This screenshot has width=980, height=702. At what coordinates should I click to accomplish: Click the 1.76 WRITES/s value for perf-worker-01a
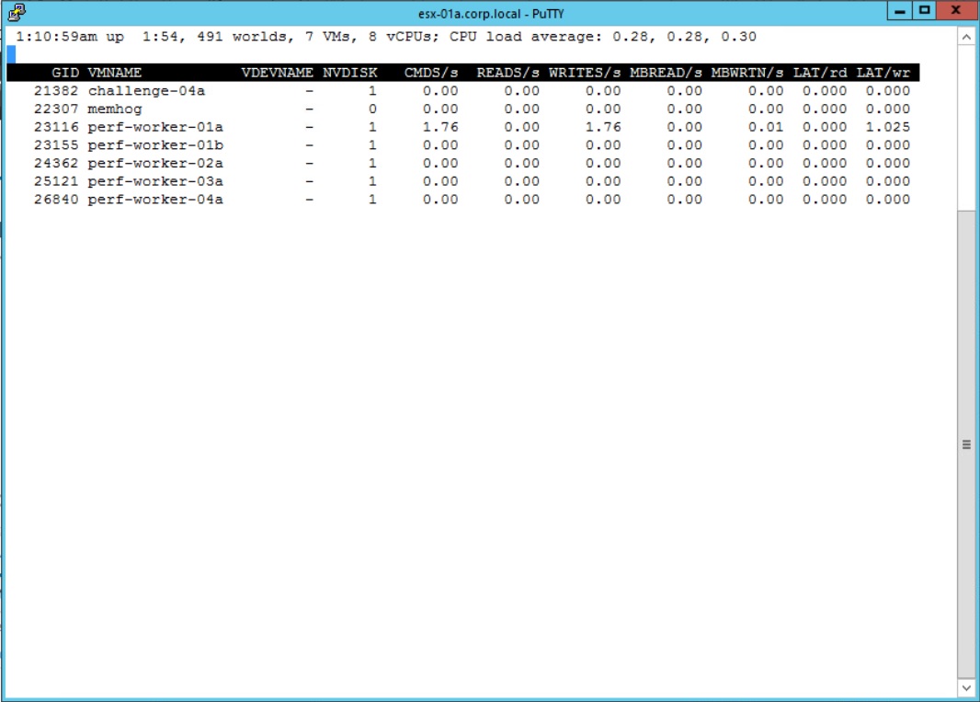tap(602, 127)
